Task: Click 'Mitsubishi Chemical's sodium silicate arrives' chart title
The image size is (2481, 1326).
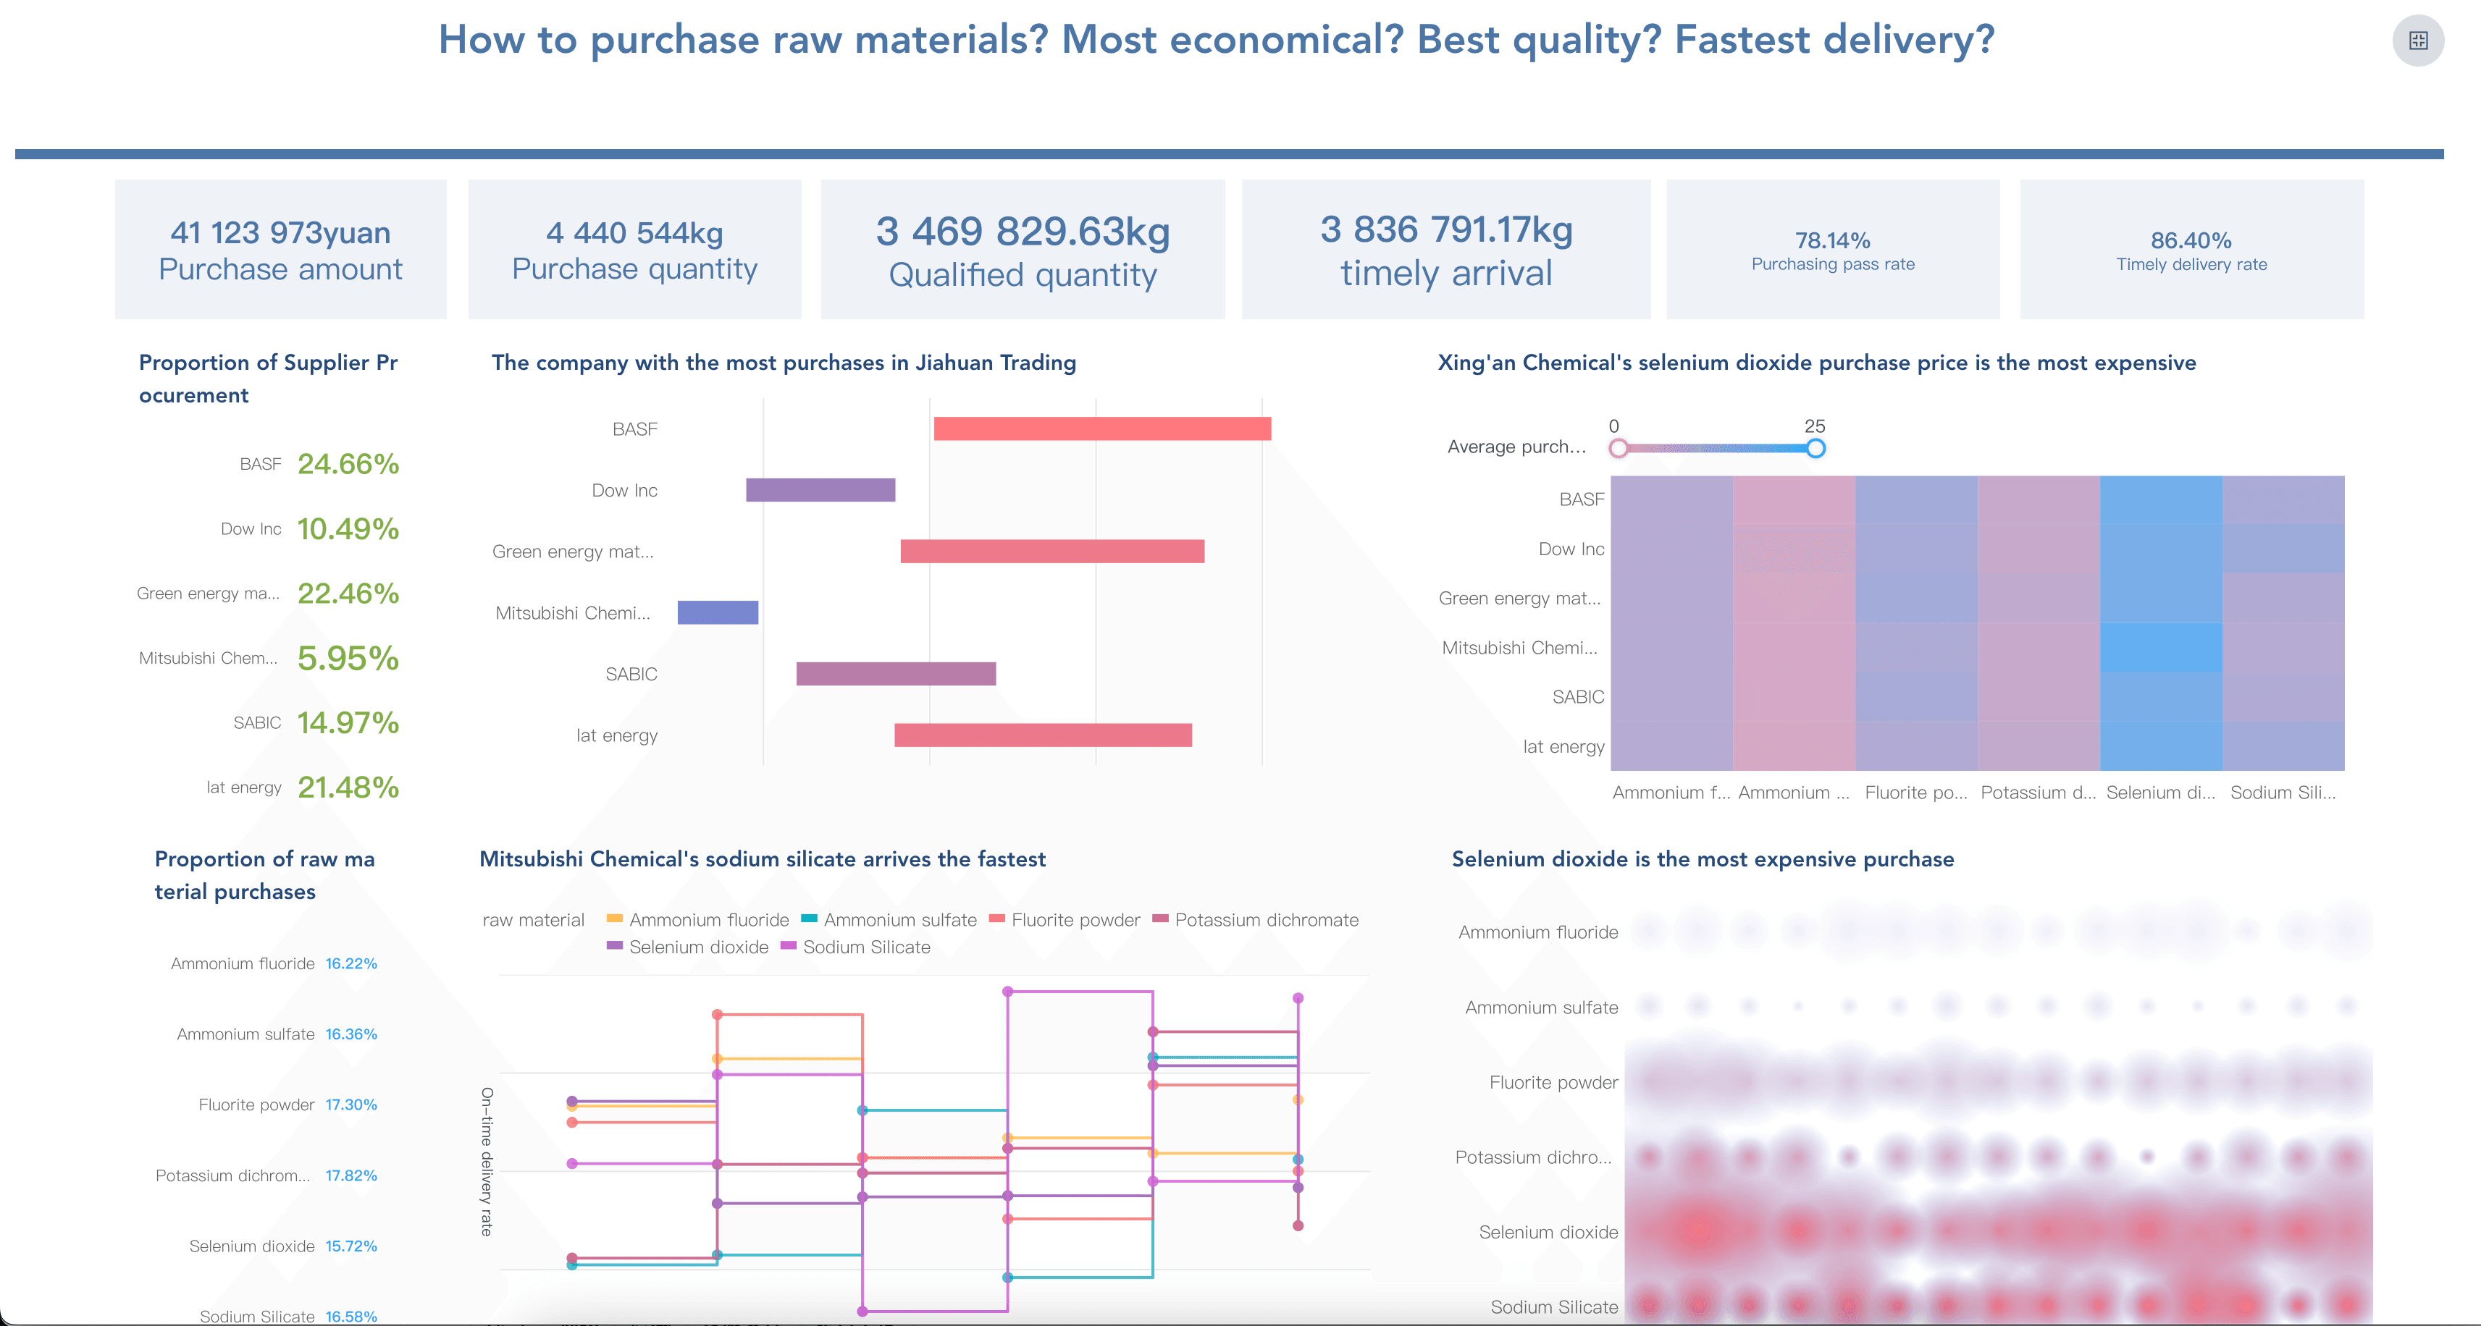Action: [763, 859]
